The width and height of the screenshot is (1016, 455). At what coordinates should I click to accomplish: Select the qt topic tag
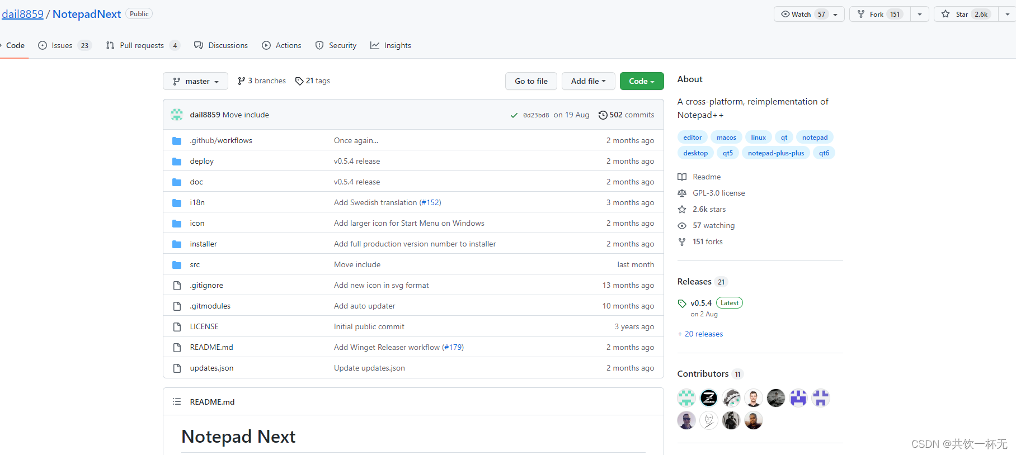pyautogui.click(x=784, y=138)
